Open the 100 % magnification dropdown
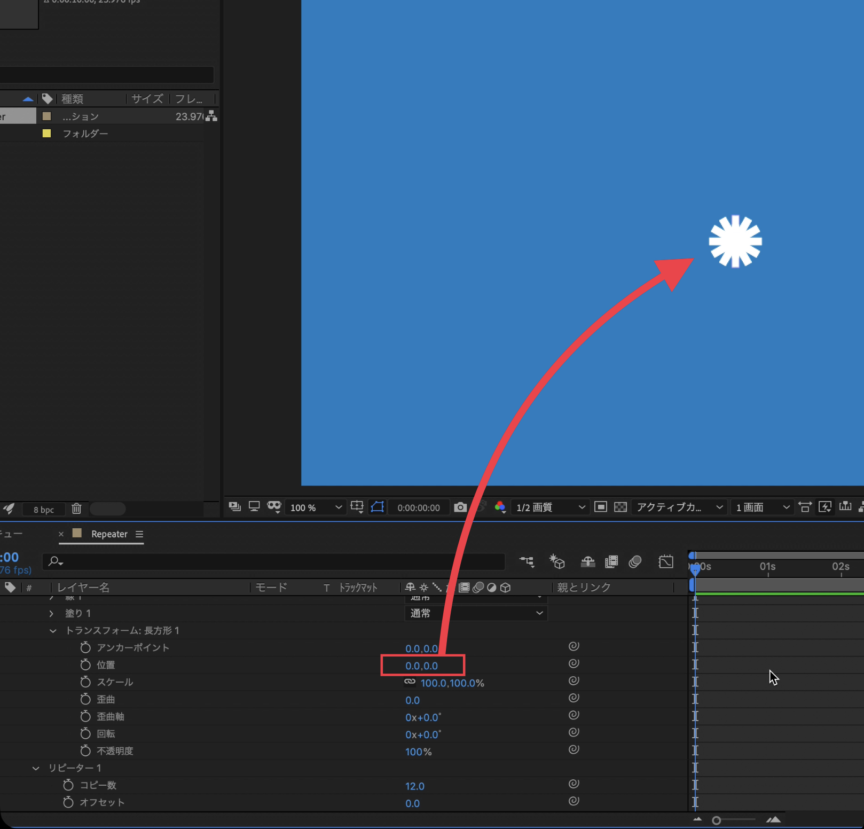The image size is (864, 829). pos(316,507)
